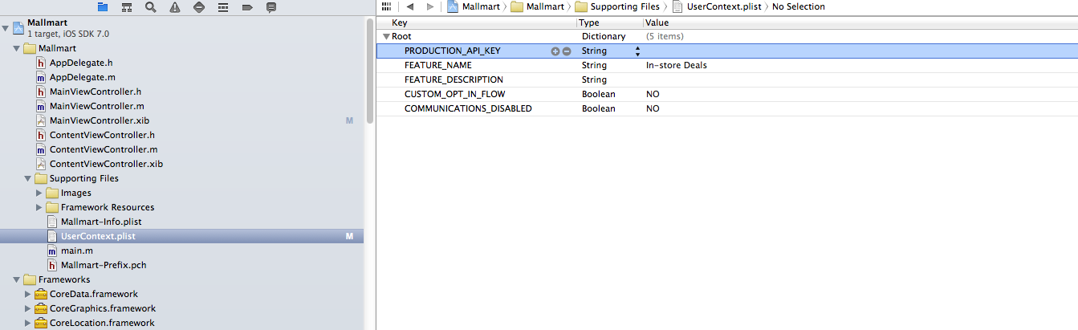The image size is (1078, 330).
Task: Show the Test navigator
Action: [198, 7]
